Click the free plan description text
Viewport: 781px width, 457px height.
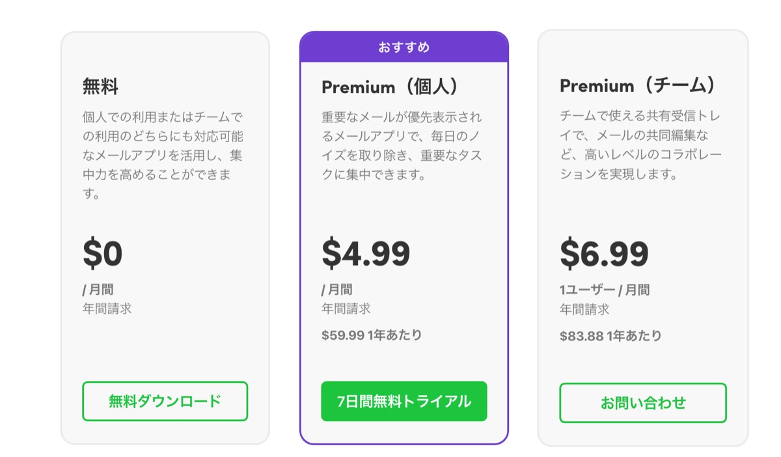[163, 156]
